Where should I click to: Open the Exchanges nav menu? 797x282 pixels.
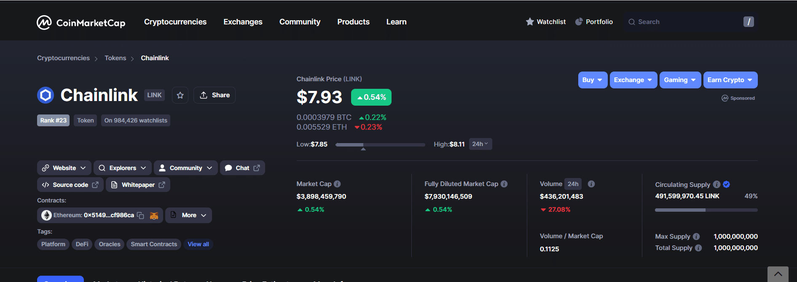coord(243,22)
